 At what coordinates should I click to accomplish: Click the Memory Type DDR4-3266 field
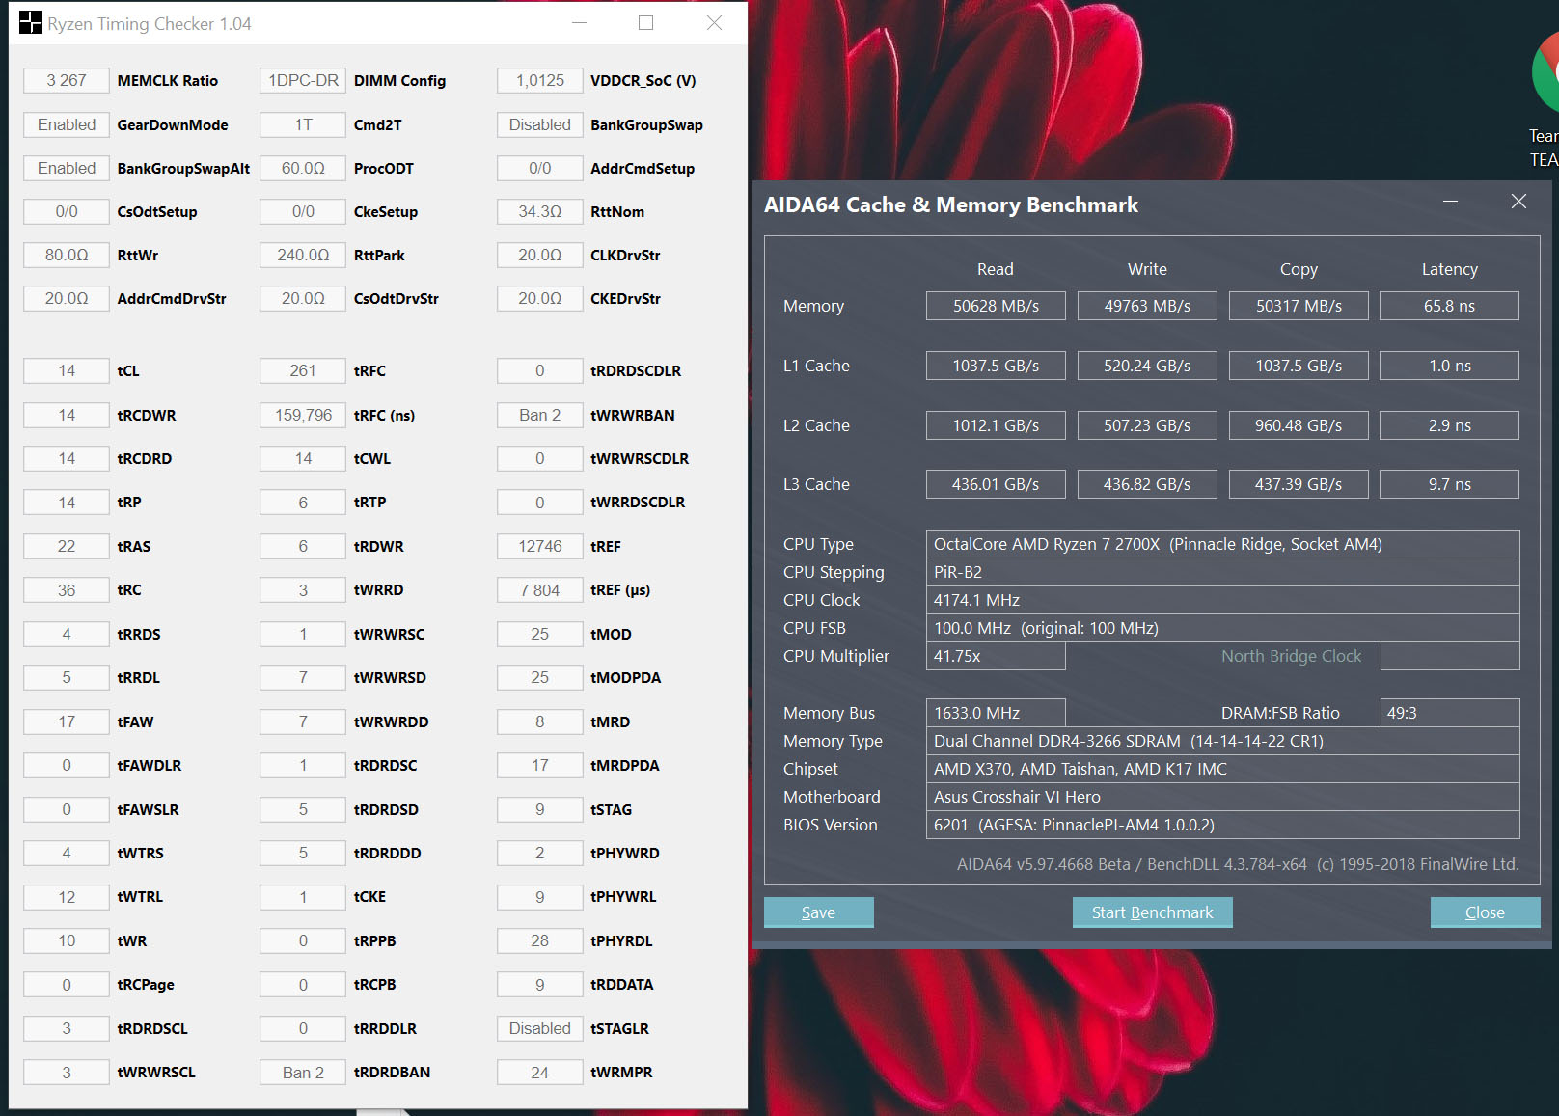[x=1223, y=741]
